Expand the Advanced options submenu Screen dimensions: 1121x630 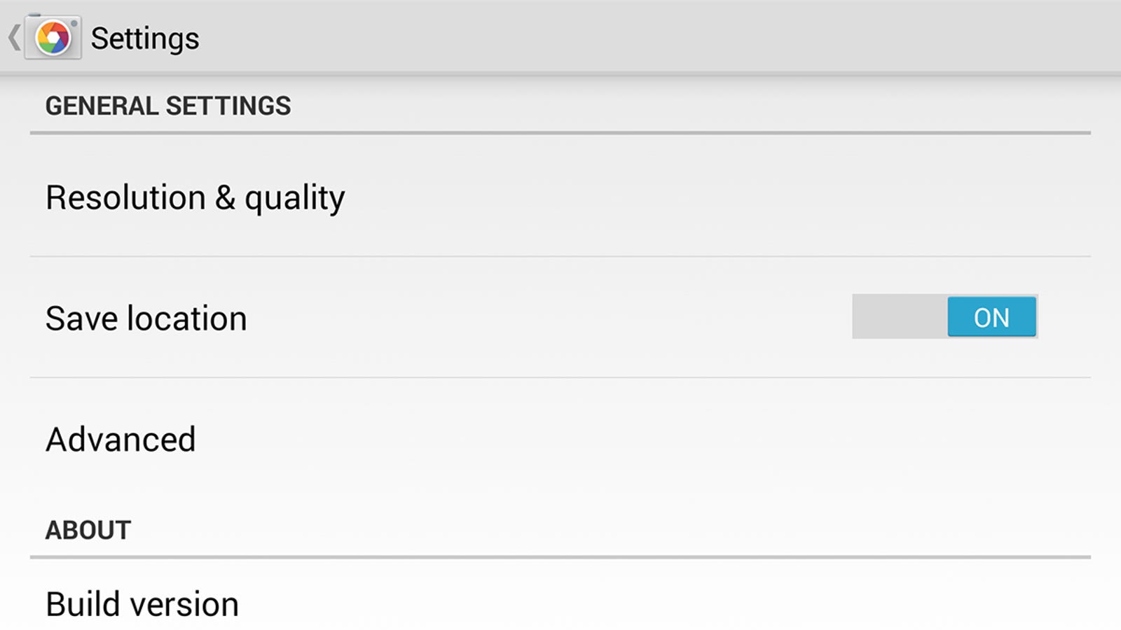560,440
